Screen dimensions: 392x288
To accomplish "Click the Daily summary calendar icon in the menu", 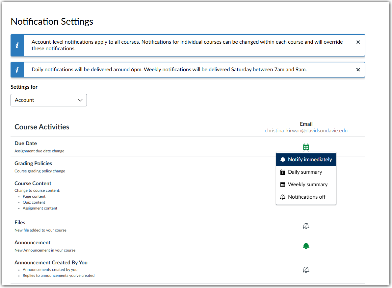I will [x=282, y=172].
